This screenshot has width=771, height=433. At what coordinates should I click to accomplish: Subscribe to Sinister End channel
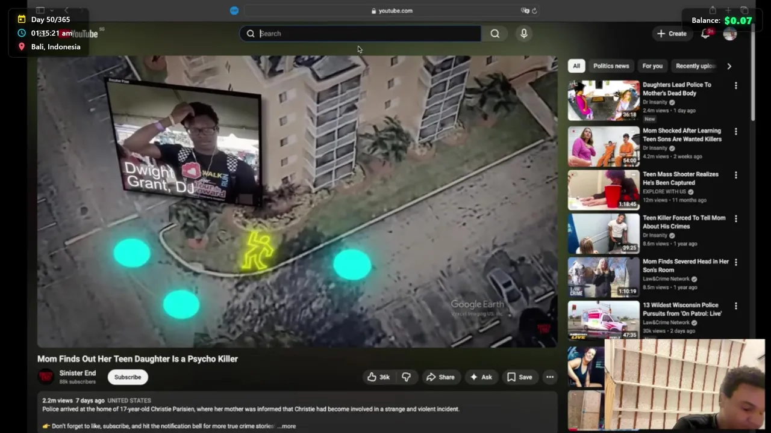click(x=128, y=377)
